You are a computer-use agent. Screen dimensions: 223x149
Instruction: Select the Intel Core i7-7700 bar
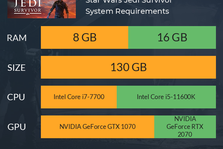(x=79, y=97)
